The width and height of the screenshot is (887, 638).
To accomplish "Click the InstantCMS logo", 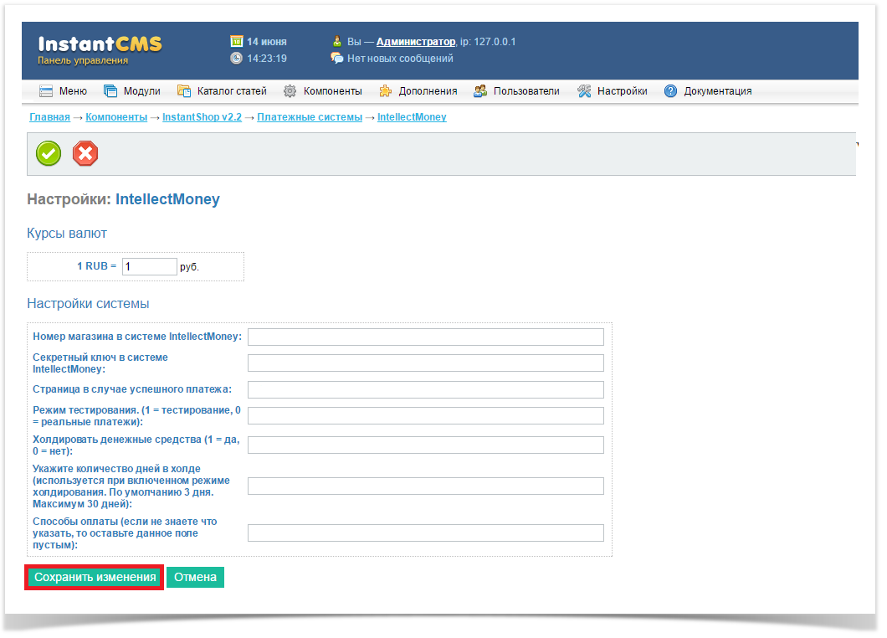I will (x=100, y=49).
